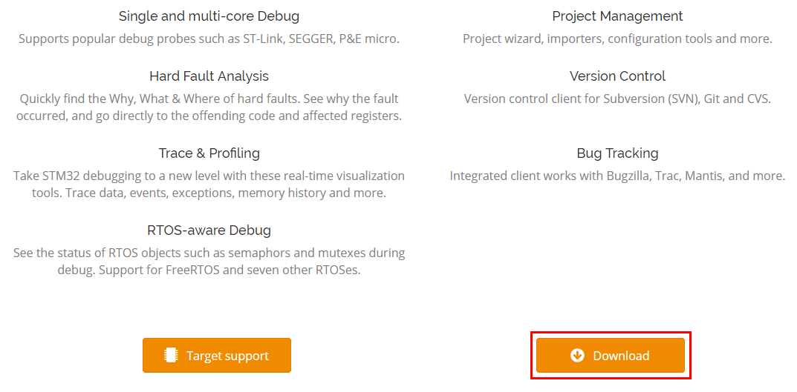Click the Project wizard description text
Screen dimensions: 797x392
[617, 39]
